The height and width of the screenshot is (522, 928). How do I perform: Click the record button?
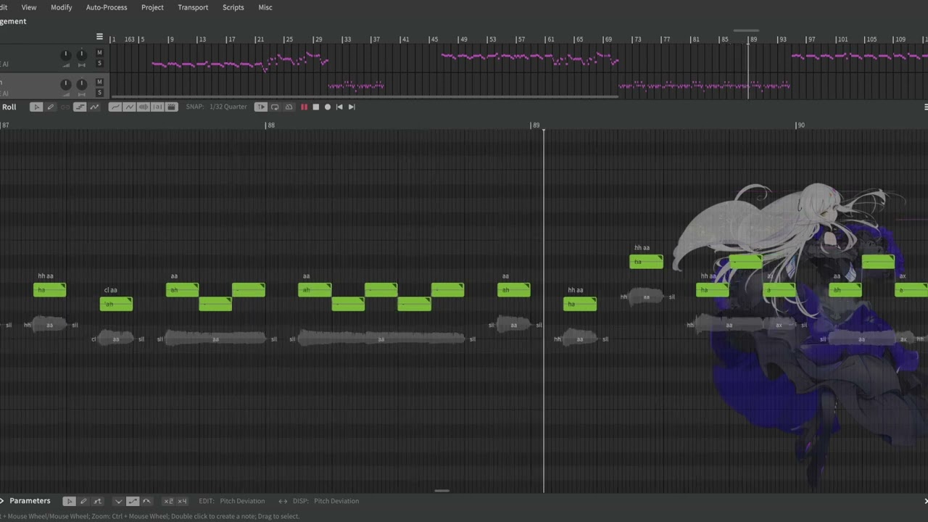(x=328, y=107)
